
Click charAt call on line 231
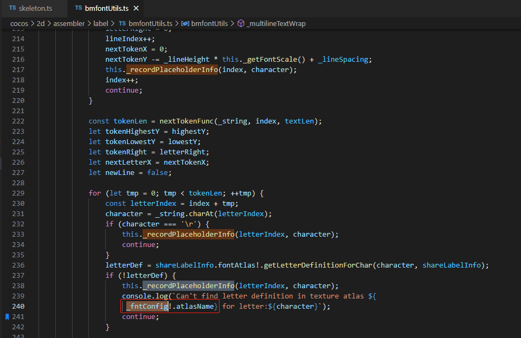point(201,214)
